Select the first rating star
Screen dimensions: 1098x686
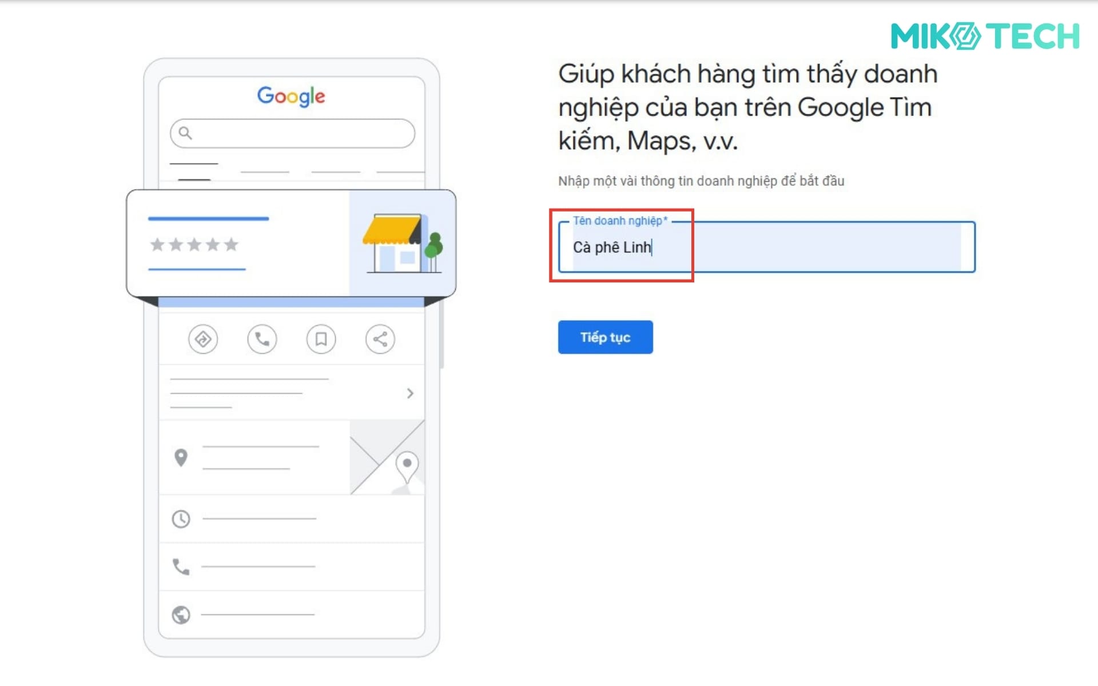point(157,245)
